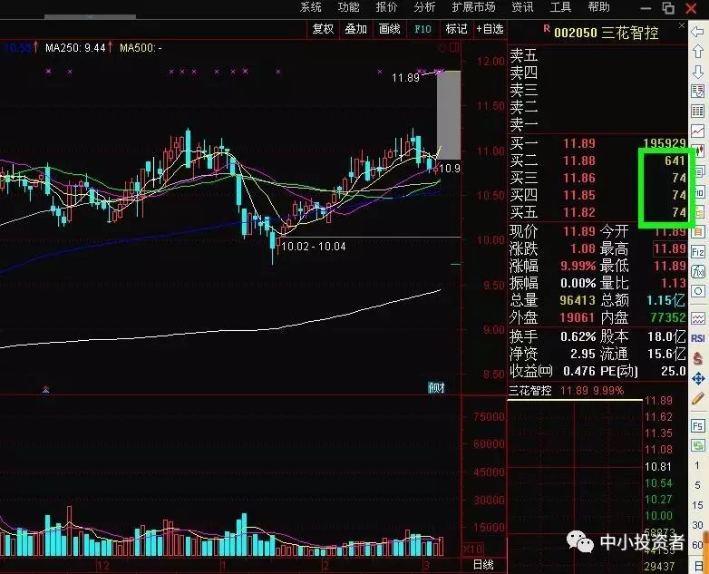Add stock with +自选 button
This screenshot has width=709, height=574.
[490, 29]
